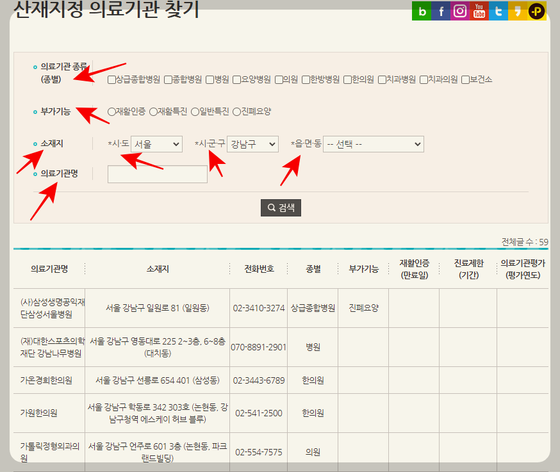Open the blog sharing icon
560x472 pixels.
coord(422,11)
